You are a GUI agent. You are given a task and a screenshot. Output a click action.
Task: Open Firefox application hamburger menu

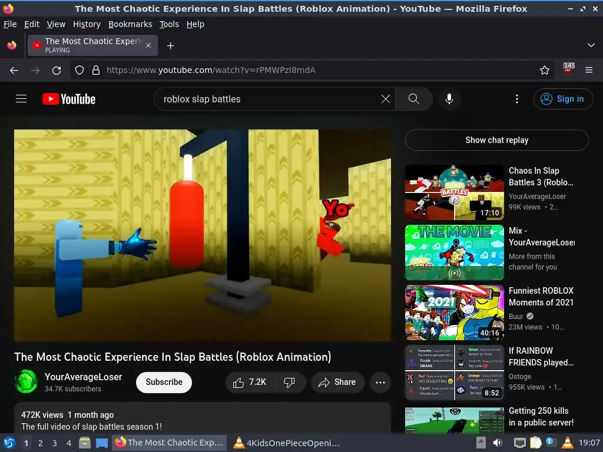[x=588, y=70]
